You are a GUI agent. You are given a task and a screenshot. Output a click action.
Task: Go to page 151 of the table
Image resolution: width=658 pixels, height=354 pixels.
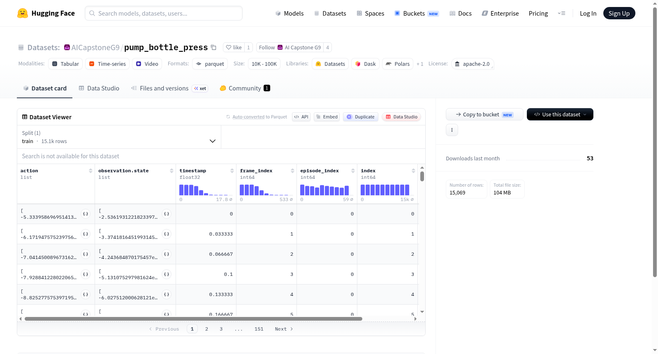pos(259,329)
